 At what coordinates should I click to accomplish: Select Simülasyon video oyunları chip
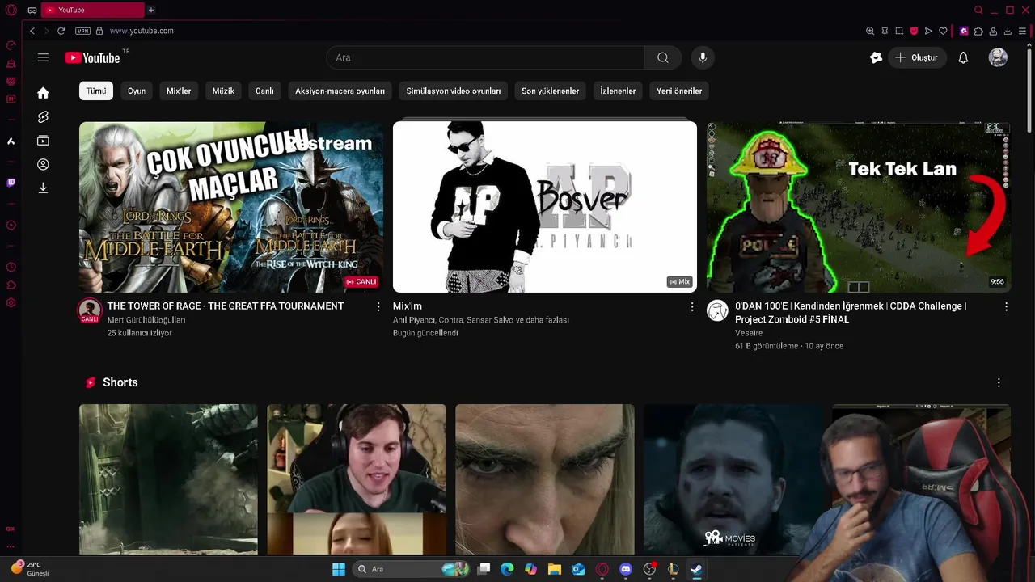454,91
